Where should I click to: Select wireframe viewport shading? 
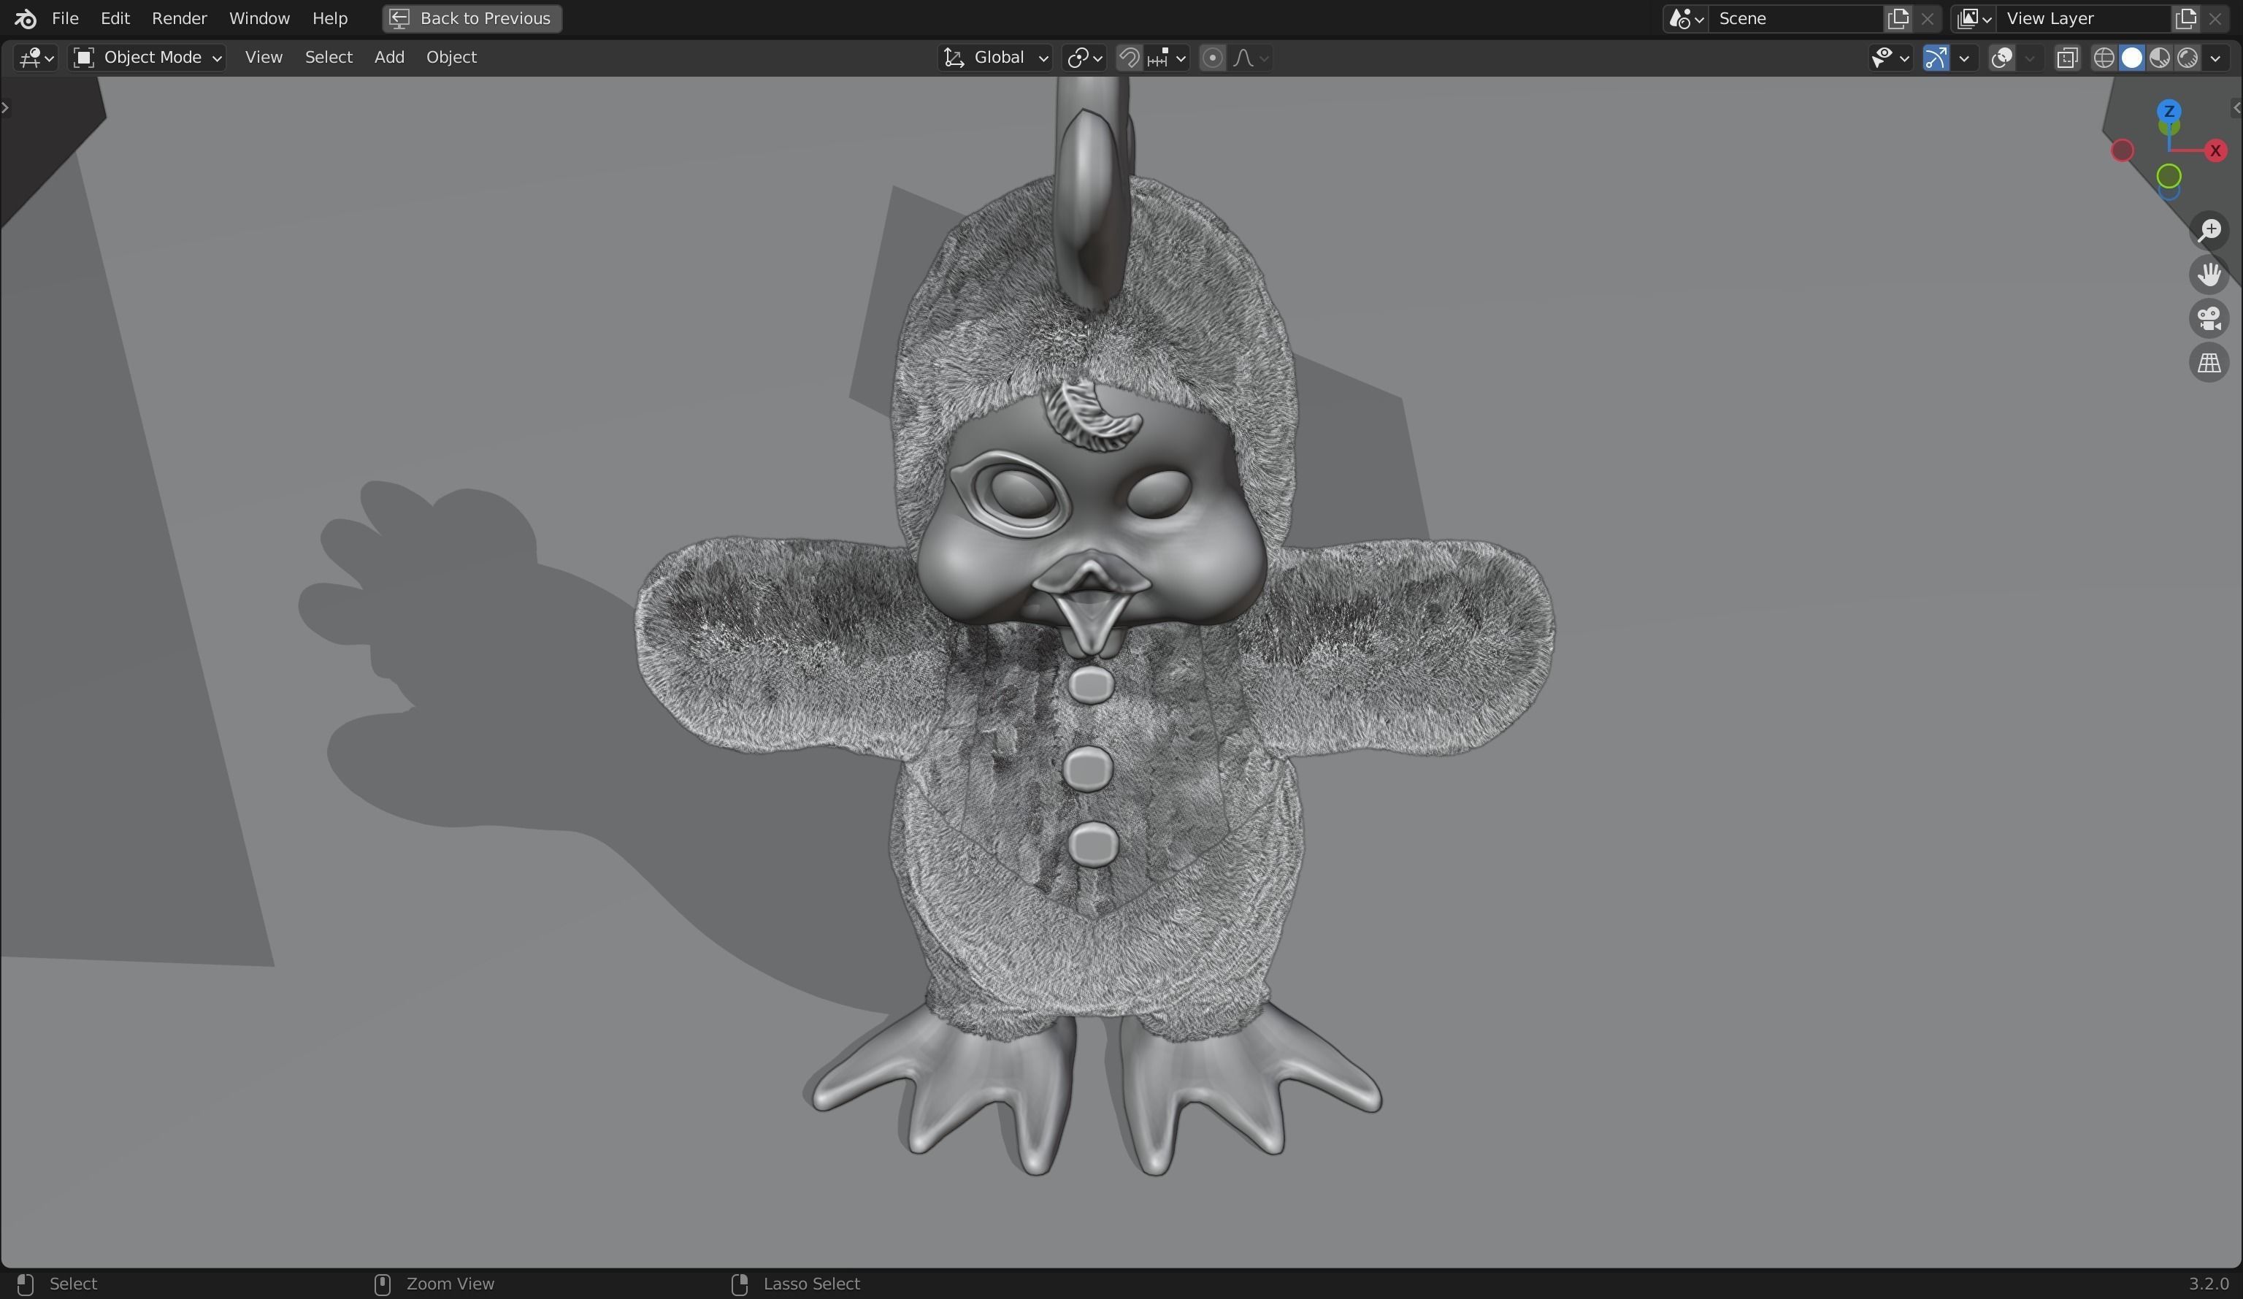tap(2104, 58)
